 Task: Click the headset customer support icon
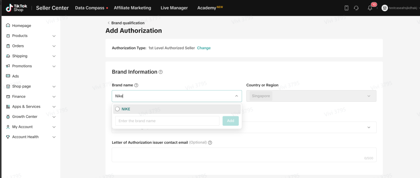point(356,8)
